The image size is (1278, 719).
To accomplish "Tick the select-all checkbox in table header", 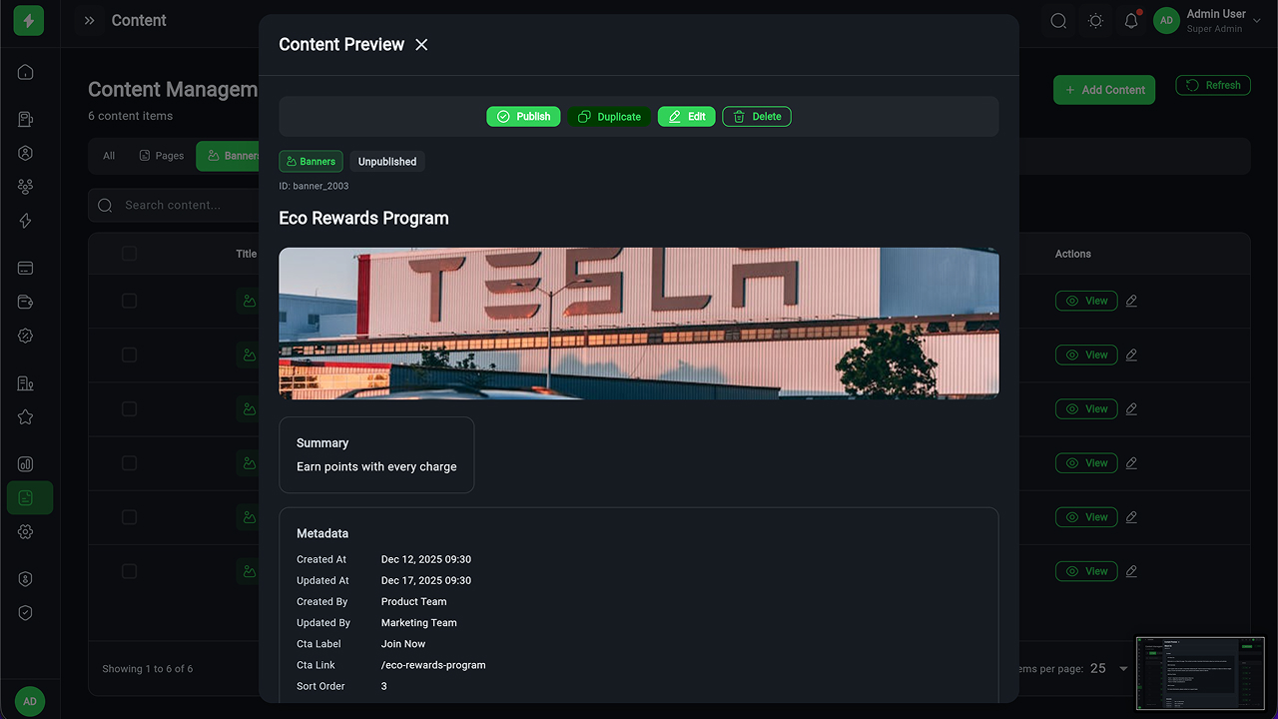I will tap(129, 254).
